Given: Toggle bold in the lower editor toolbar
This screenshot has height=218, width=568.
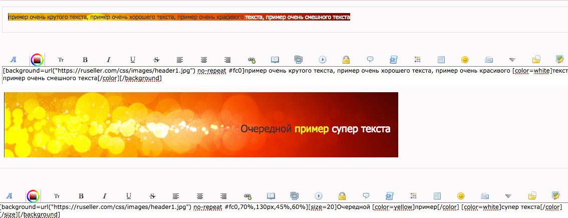Looking at the screenshot, I should (81, 196).
